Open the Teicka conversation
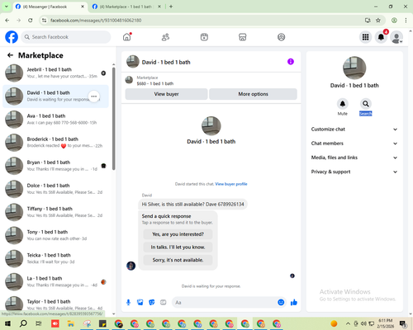The width and height of the screenshot is (413, 330). pyautogui.click(x=55, y=258)
